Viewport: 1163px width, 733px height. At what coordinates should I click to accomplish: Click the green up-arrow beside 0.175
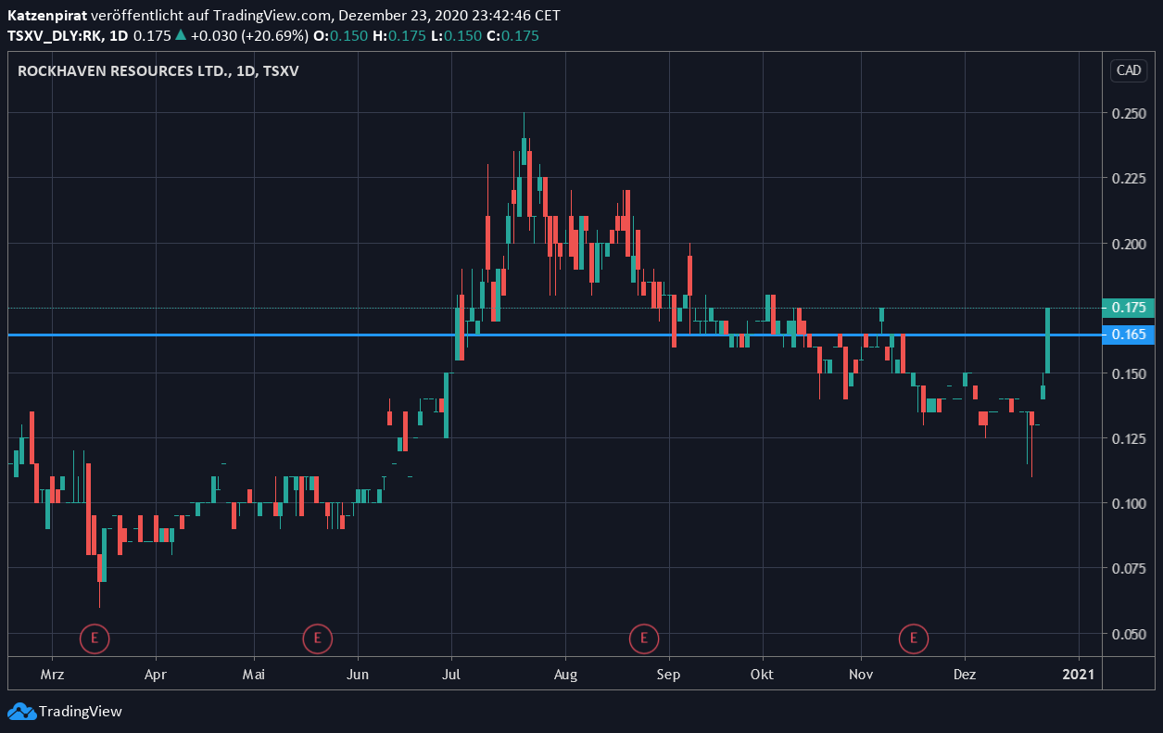pyautogui.click(x=180, y=35)
